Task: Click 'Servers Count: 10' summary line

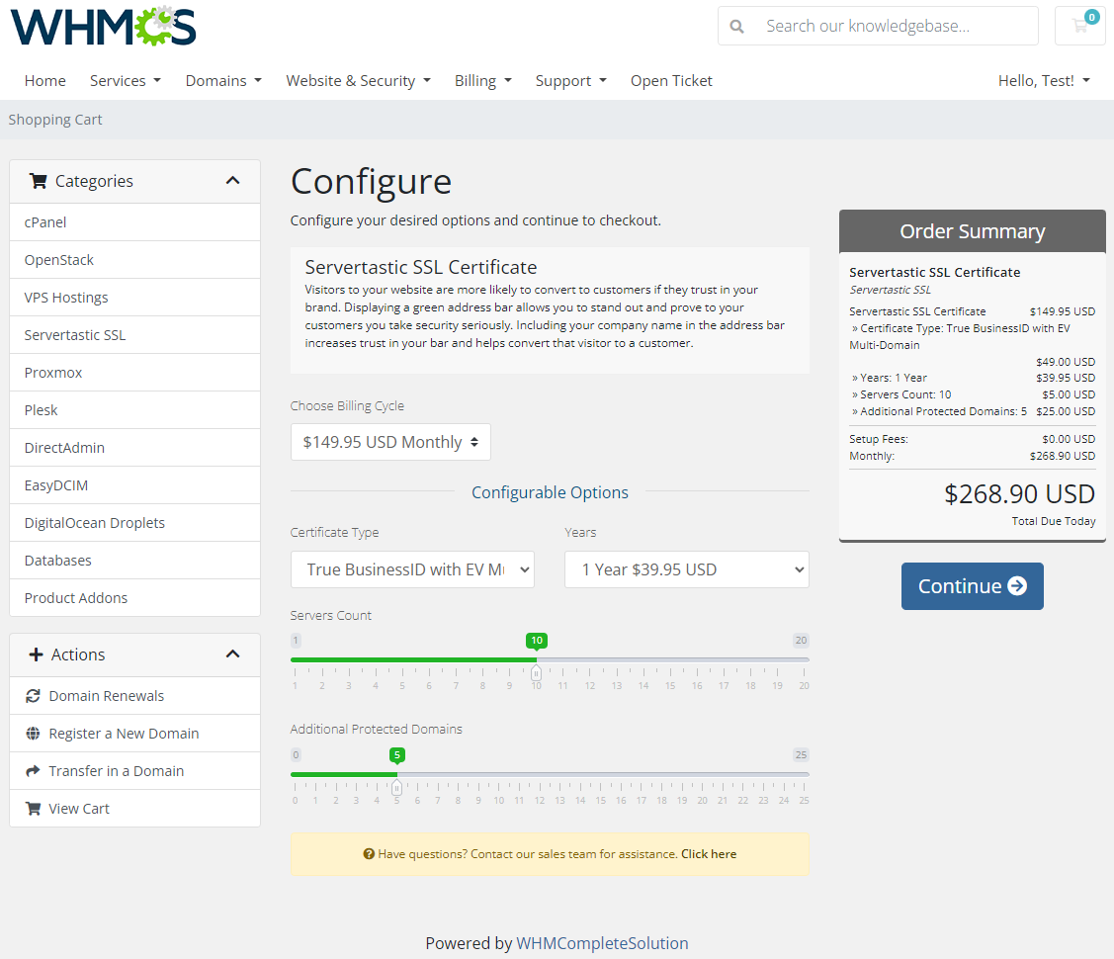Action: click(x=972, y=394)
